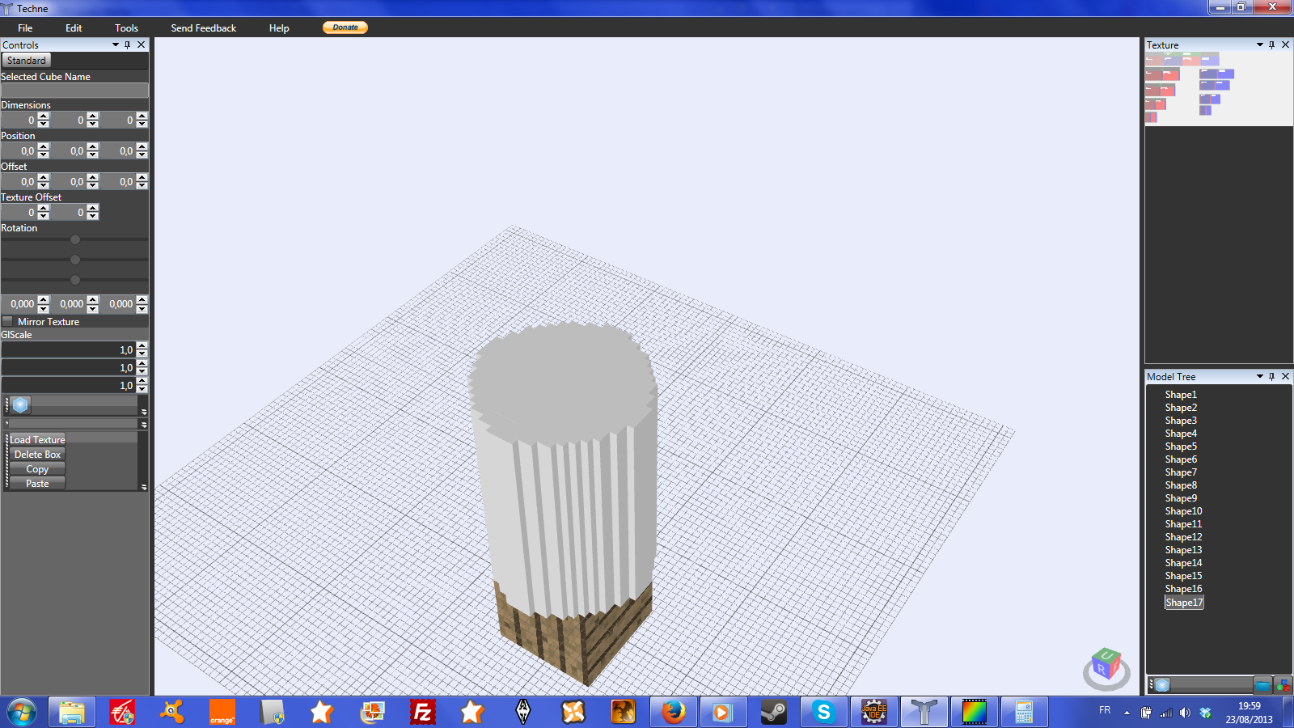Open the Controls panel options dropdown arrow
Viewport: 1294px width, 728px height.
(x=116, y=45)
